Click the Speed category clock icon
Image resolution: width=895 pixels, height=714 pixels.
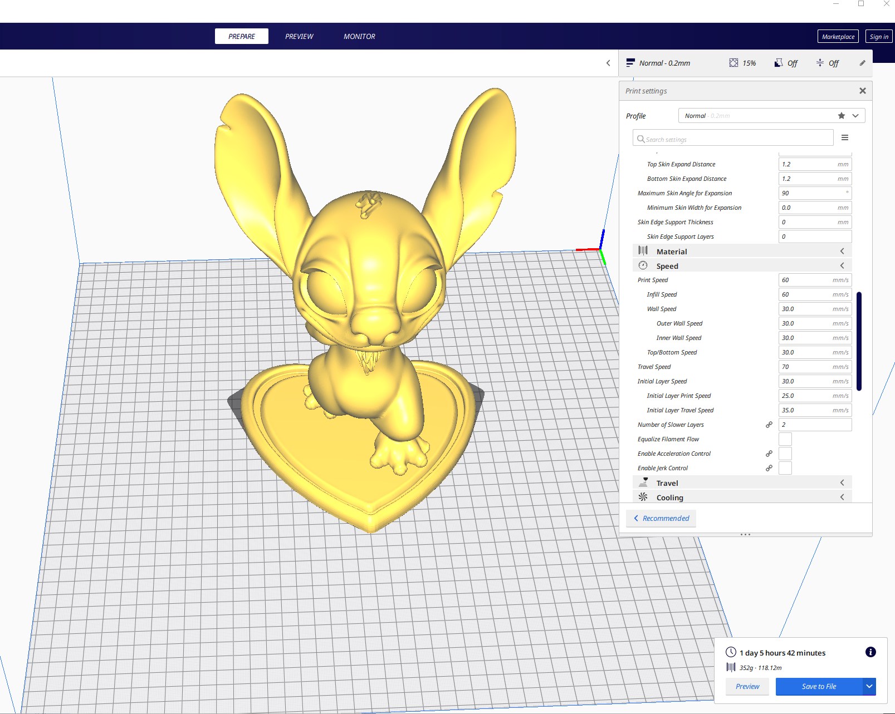(x=643, y=265)
